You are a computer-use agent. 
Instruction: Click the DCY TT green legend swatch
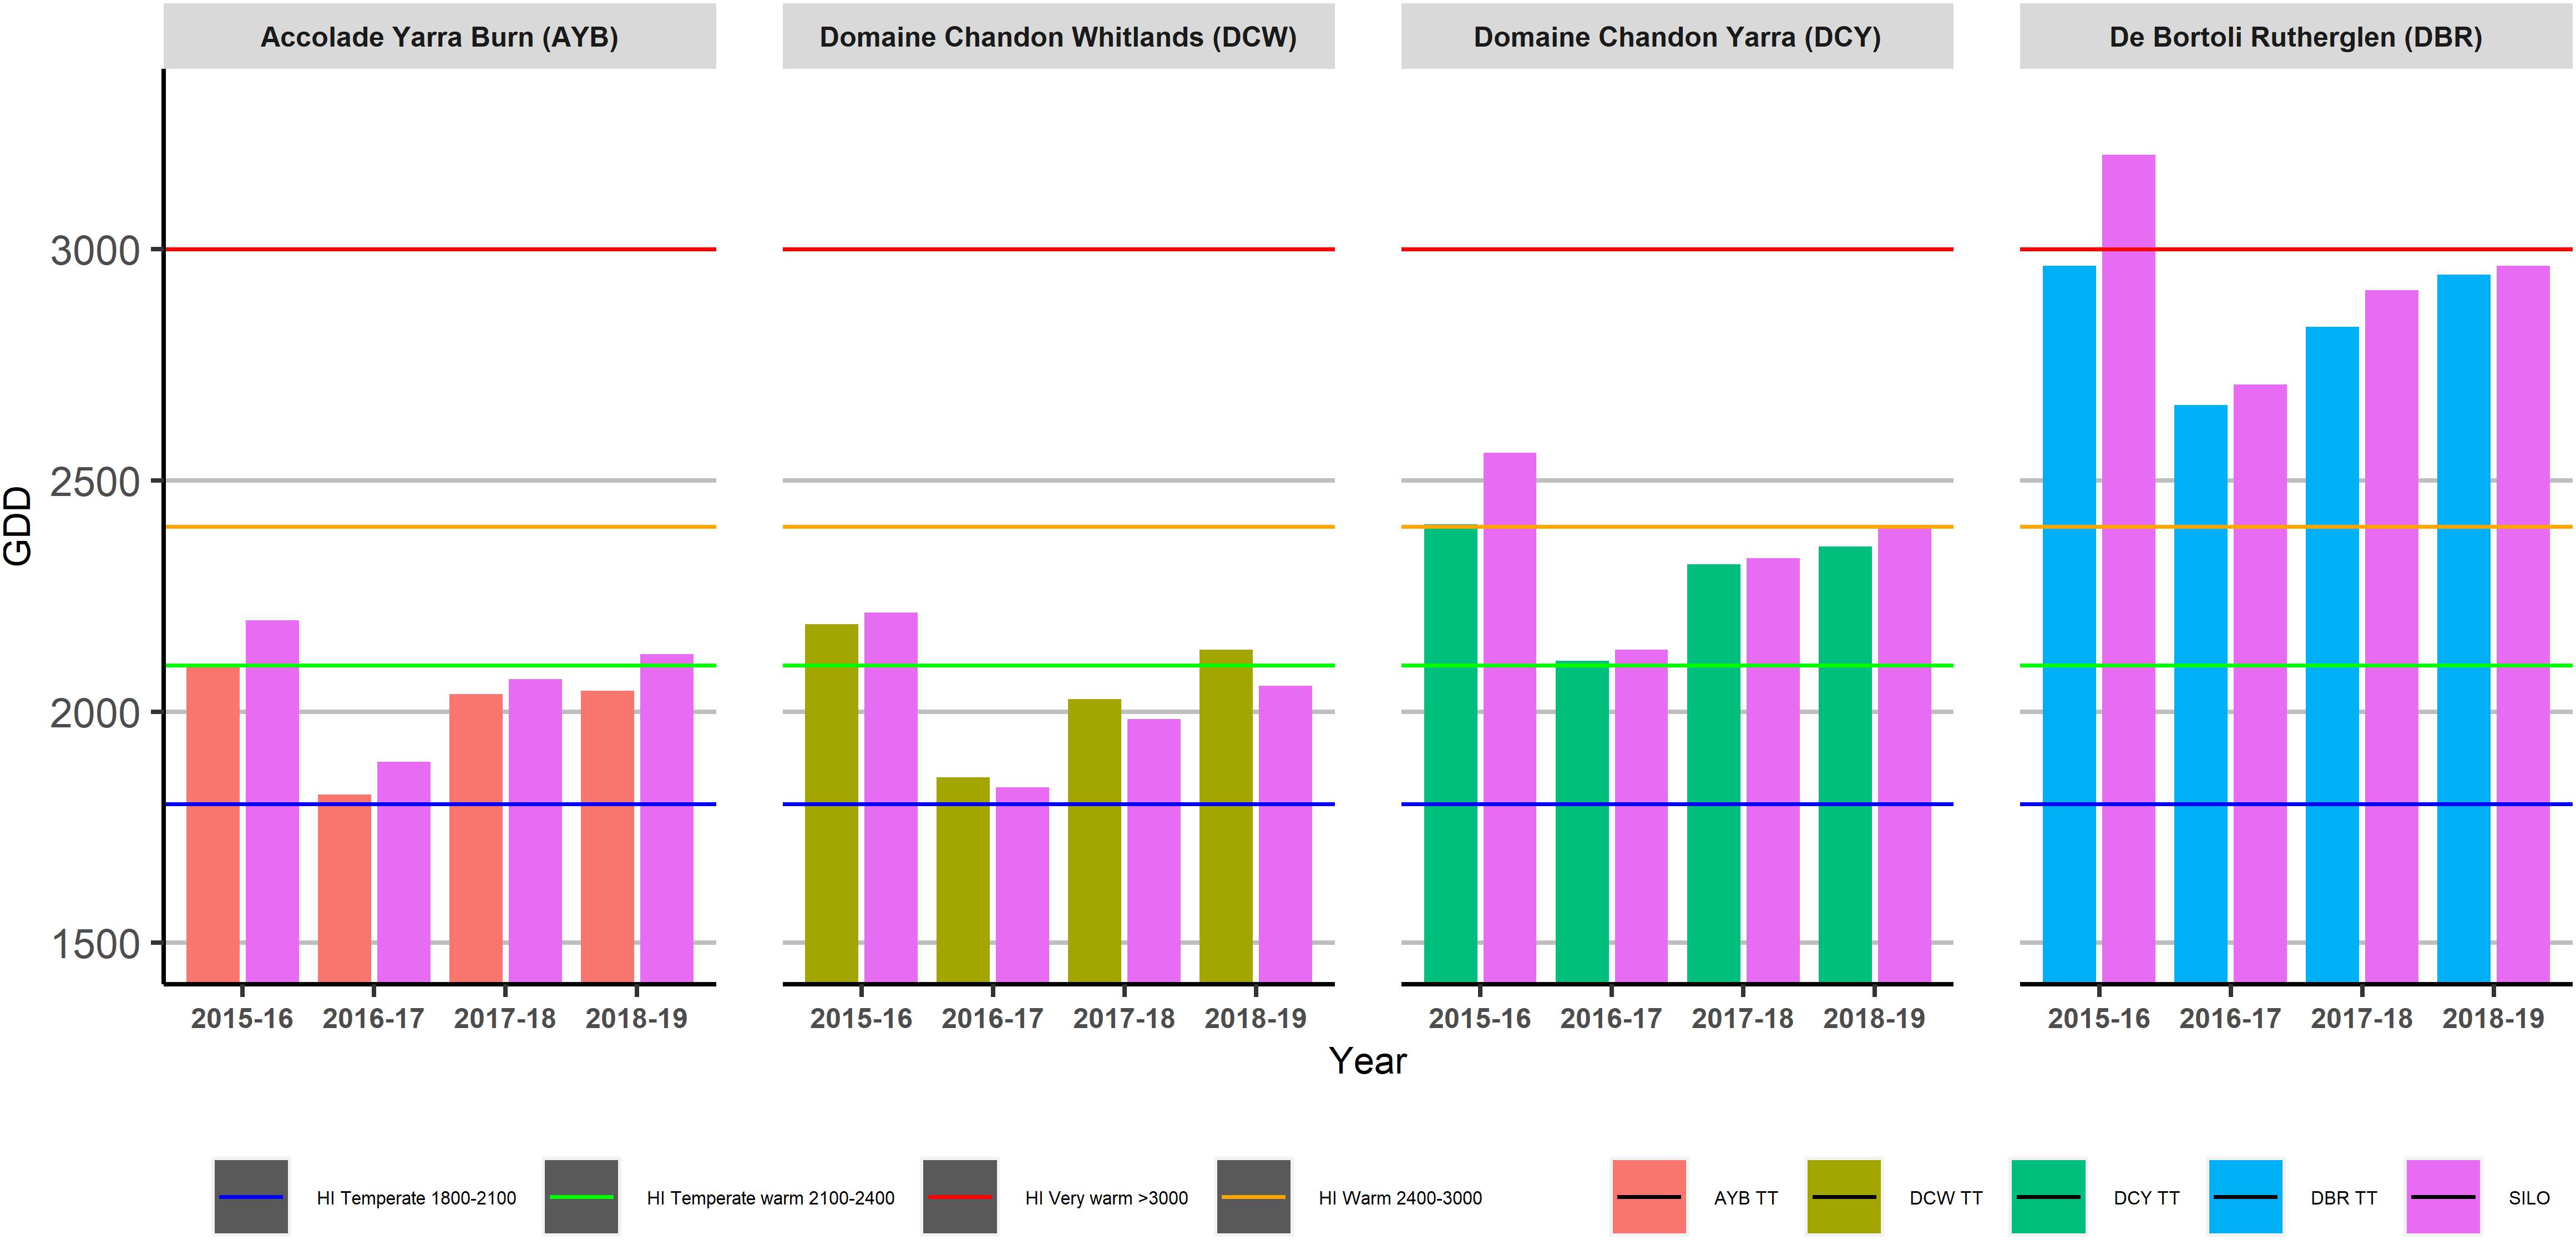[x=2048, y=1197]
